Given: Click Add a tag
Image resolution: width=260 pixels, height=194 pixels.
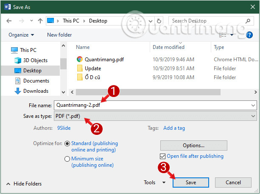Looking at the screenshot, I should (174, 128).
